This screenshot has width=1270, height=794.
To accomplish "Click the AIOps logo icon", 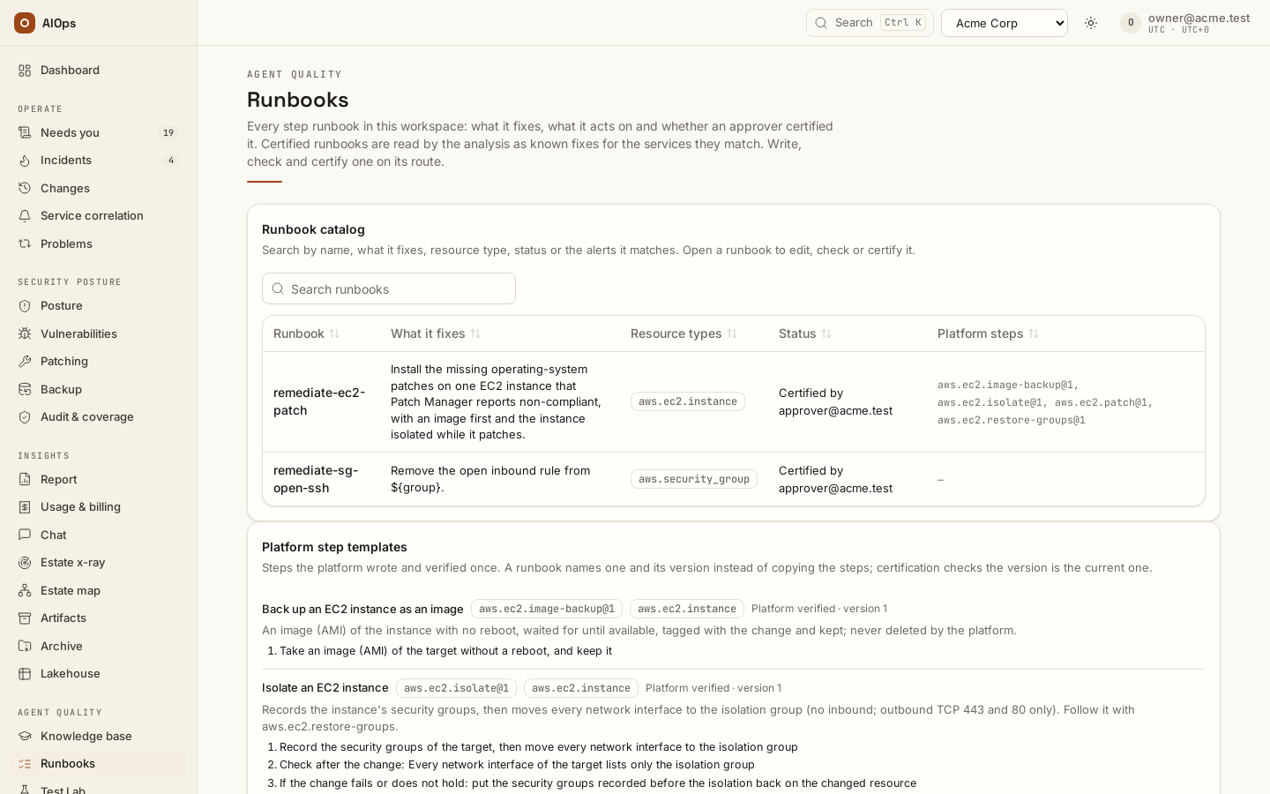I will click(25, 23).
